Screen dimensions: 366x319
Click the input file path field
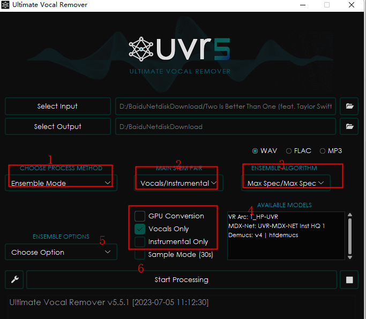pos(226,107)
